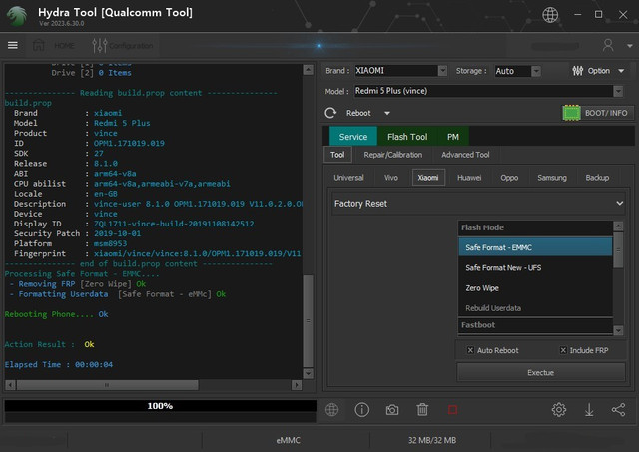Open the language globe icon in title bar
This screenshot has height=452, width=639.
tap(550, 15)
